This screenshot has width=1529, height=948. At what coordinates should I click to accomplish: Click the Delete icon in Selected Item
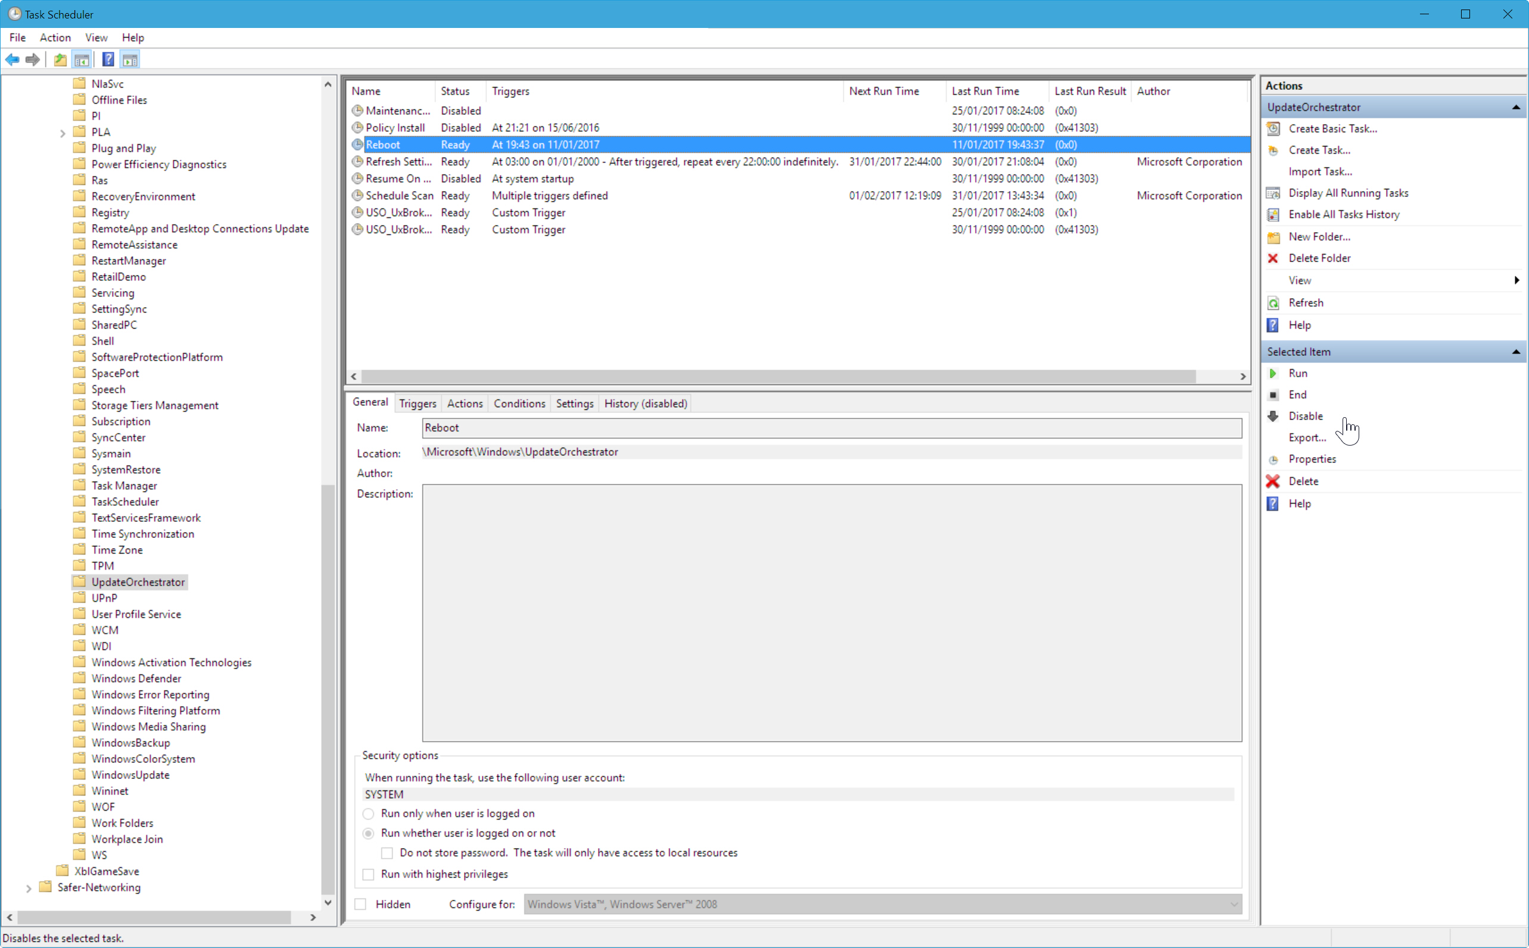1273,481
